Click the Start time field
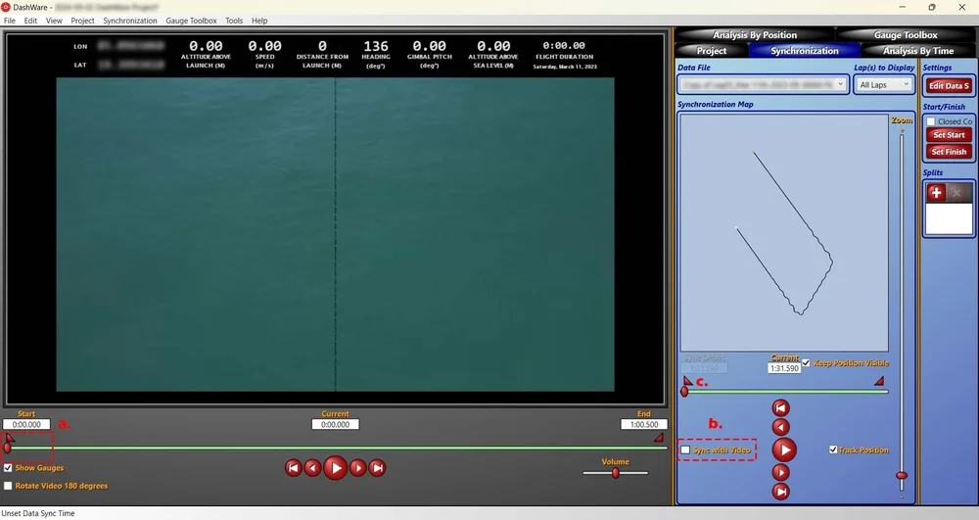 [26, 424]
